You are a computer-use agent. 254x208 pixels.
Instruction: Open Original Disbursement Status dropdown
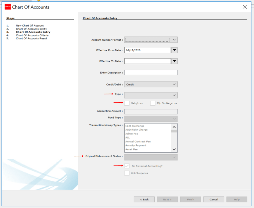tap(151, 157)
